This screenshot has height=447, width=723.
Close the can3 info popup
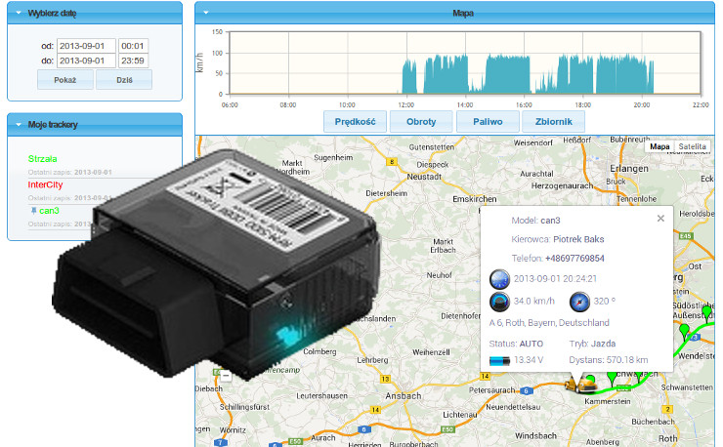pos(660,219)
